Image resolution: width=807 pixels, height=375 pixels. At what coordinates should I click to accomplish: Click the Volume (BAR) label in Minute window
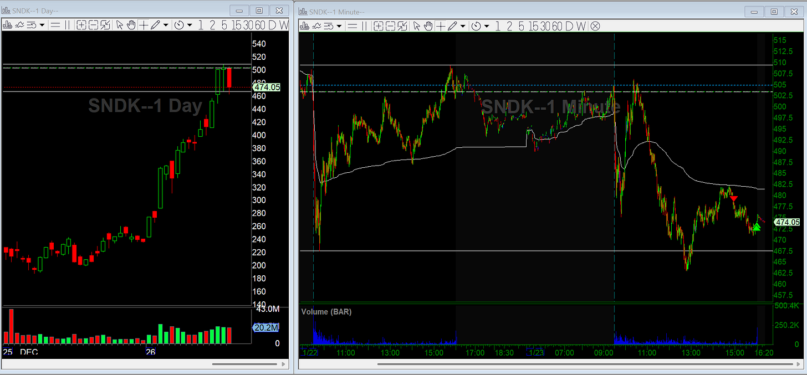click(x=326, y=312)
